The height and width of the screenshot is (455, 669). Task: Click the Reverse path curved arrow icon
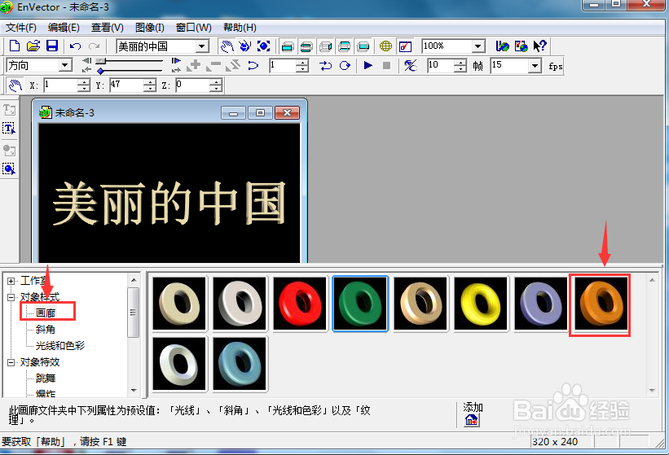pyautogui.click(x=253, y=66)
